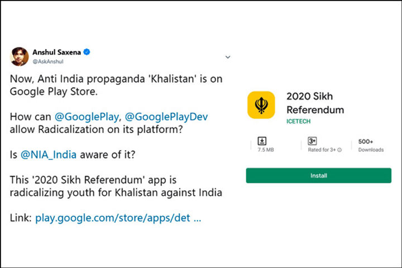Click the Rated for 3+ label

(323, 150)
